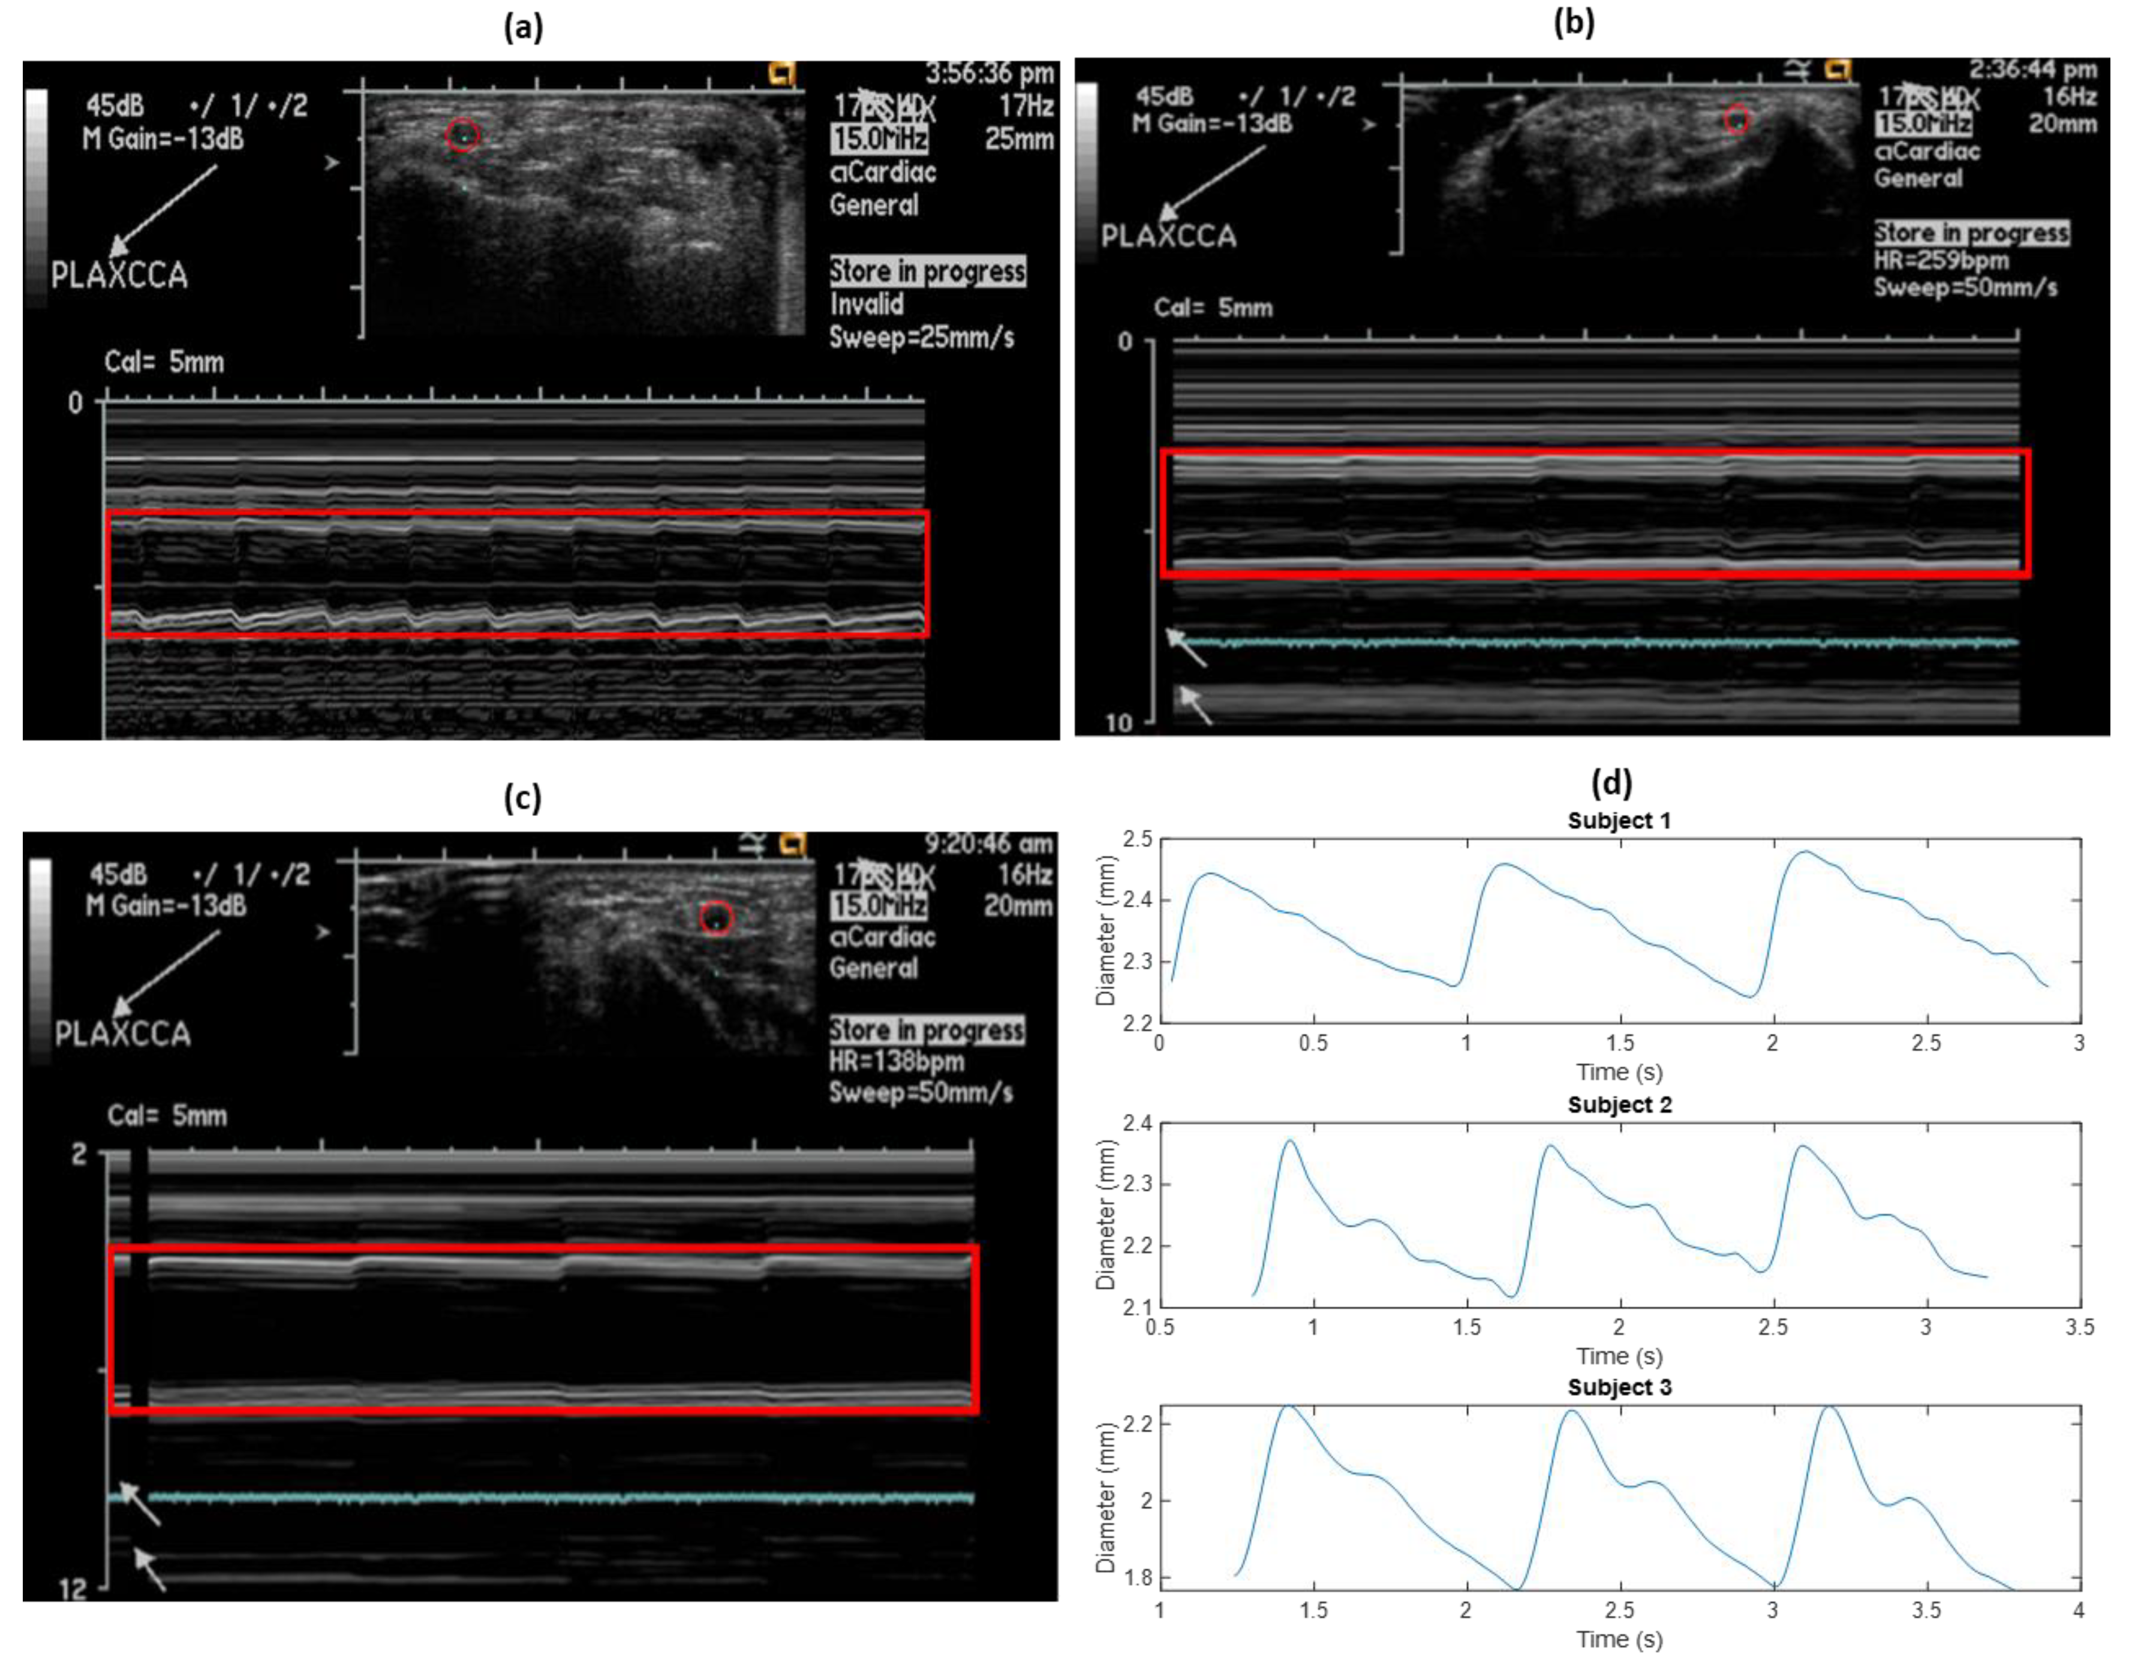Click the white arrow pointing to the cyan trace in (c)
Image resolution: width=2135 pixels, height=1665 pixels.
pyautogui.click(x=140, y=1504)
